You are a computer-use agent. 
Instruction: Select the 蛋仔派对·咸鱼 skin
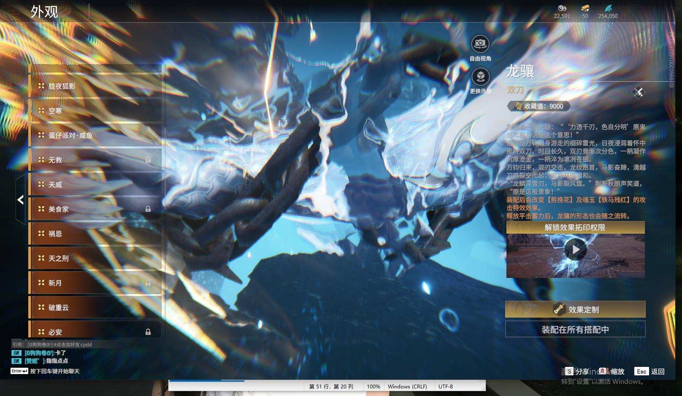pos(95,135)
